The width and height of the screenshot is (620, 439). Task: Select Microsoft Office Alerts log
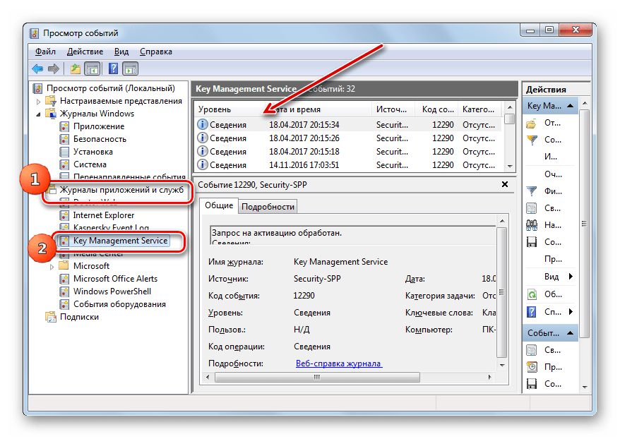coord(116,279)
